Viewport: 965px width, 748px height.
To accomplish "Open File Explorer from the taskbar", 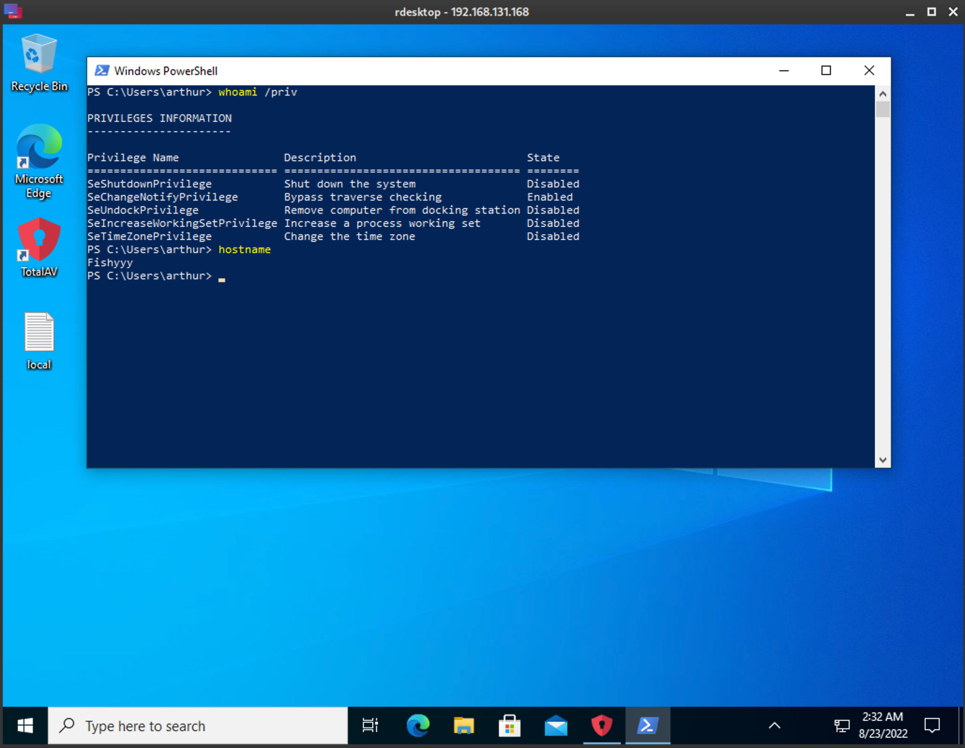I will click(464, 726).
